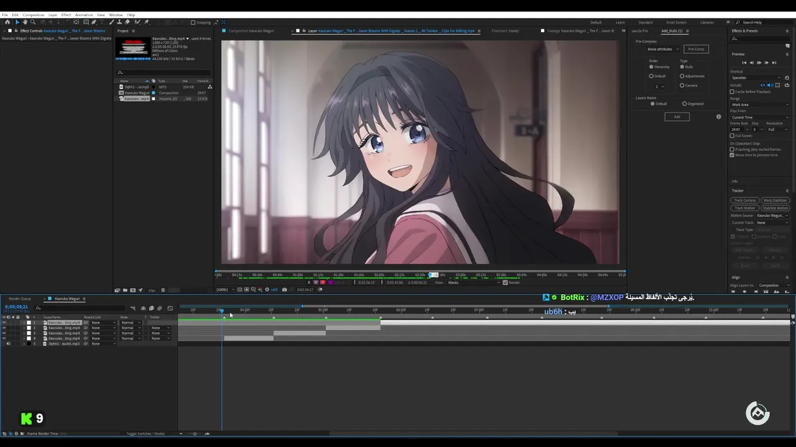Screen dimensions: 796x447
Task: Open the Full resolution dropdown in Preview
Action: tap(777, 129)
